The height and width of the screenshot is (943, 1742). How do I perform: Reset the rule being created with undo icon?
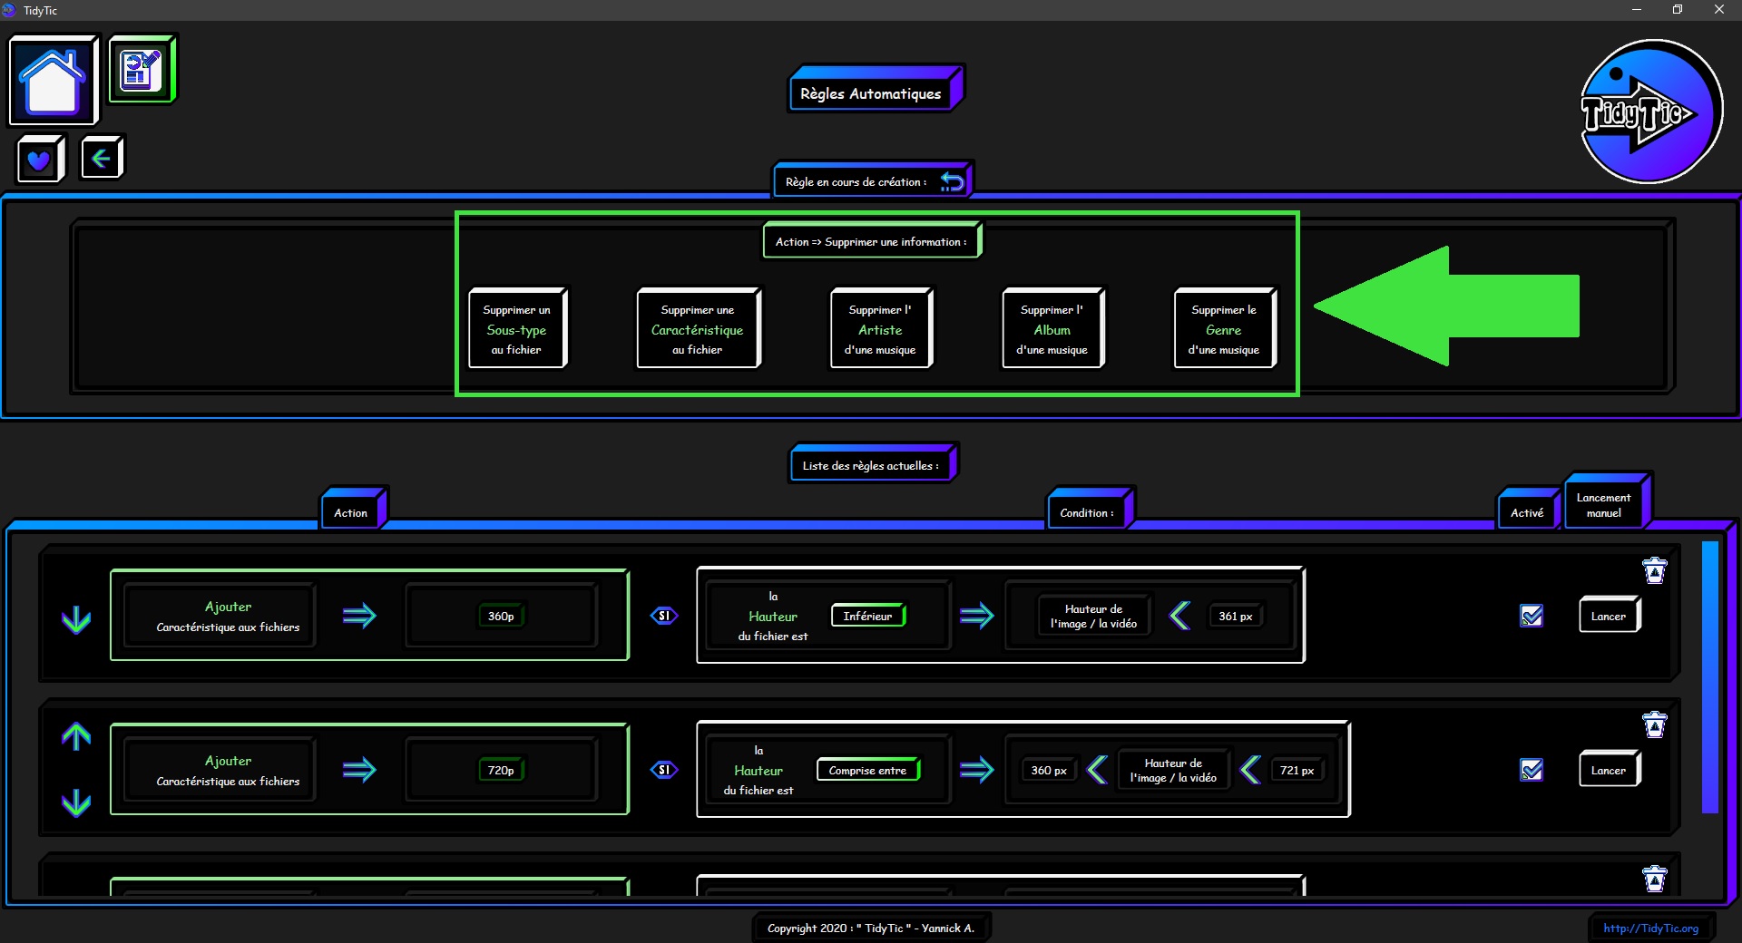tap(952, 181)
